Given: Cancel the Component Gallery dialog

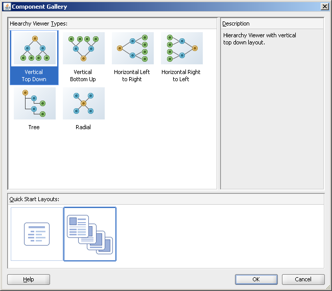Looking at the screenshot, I should [x=303, y=279].
